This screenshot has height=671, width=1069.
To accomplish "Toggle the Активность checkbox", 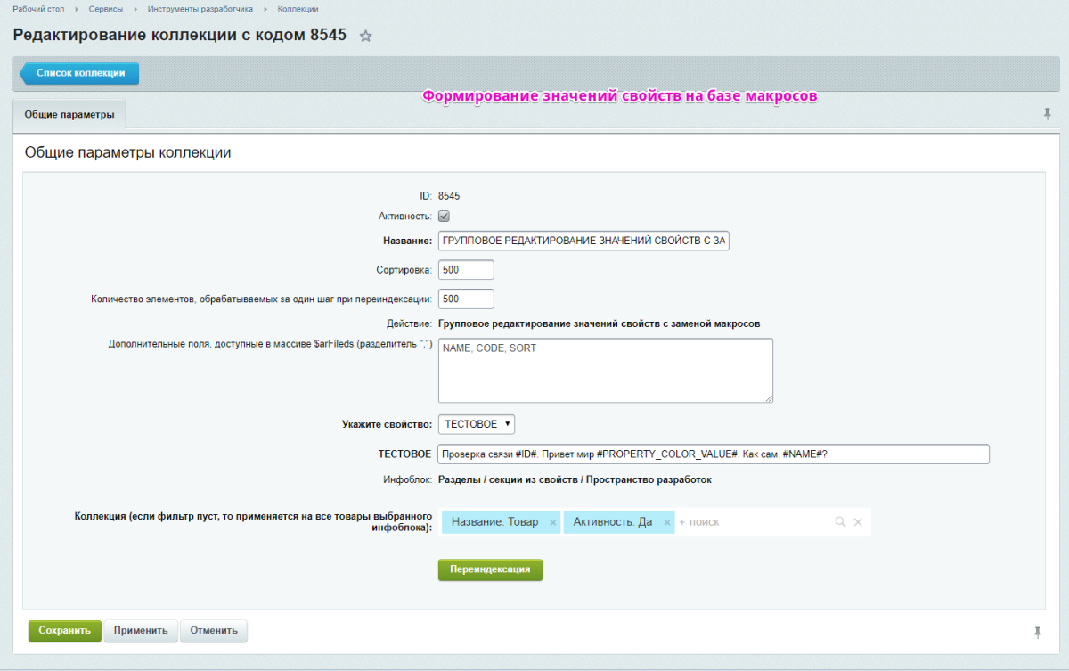I will click(443, 216).
